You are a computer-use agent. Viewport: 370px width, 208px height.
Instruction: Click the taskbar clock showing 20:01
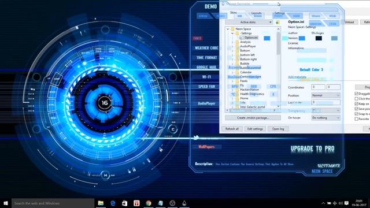tap(359, 203)
